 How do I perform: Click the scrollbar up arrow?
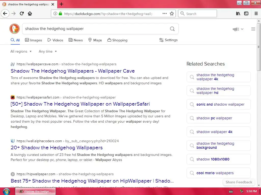pos(259,21)
